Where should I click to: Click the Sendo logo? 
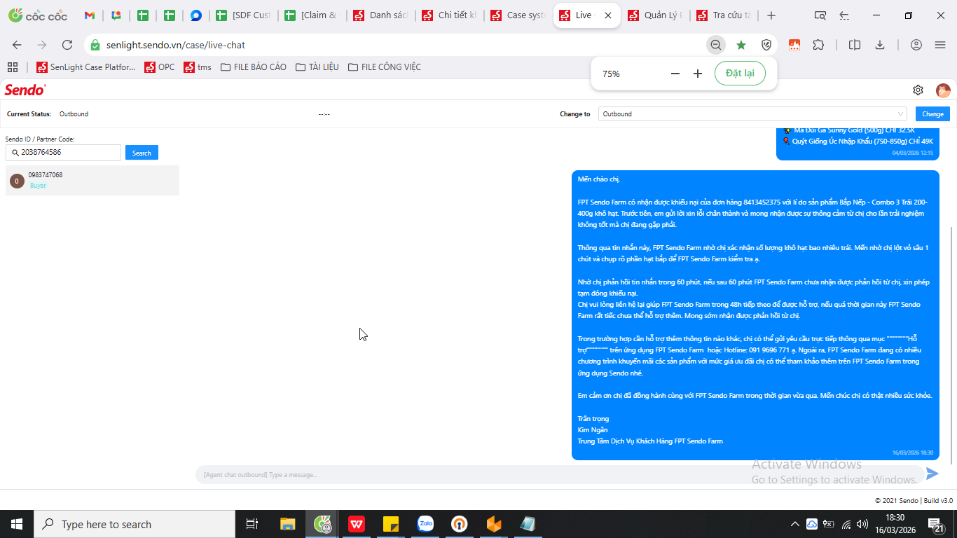25,90
